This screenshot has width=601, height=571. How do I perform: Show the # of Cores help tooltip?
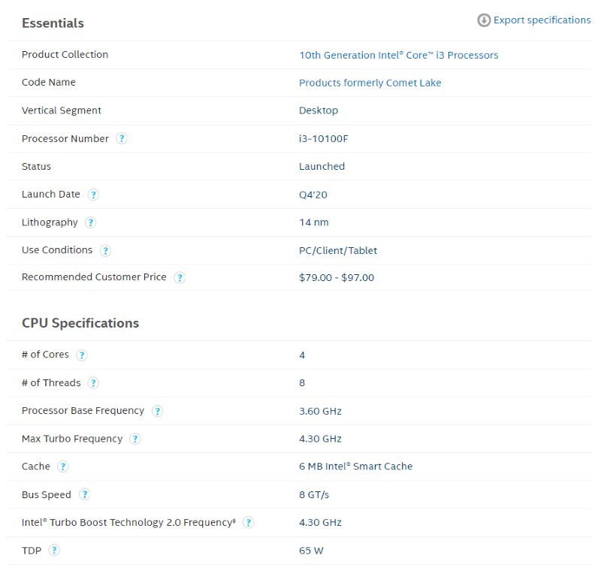click(x=82, y=355)
